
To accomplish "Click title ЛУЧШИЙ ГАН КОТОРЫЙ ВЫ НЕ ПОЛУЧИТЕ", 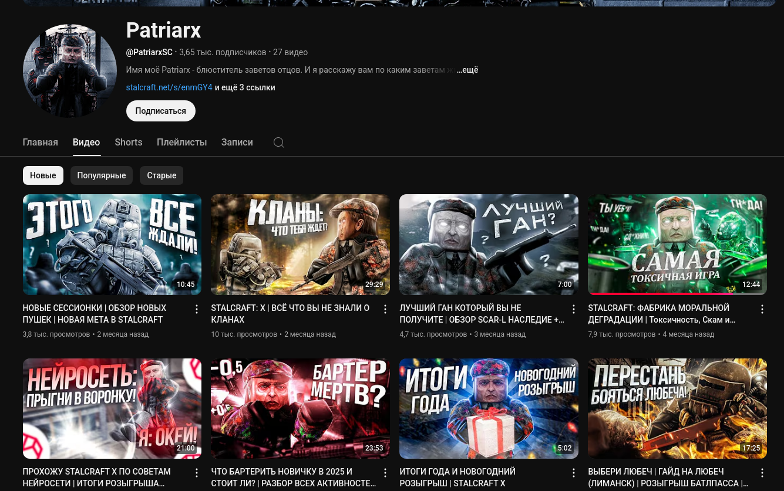I will pos(482,314).
